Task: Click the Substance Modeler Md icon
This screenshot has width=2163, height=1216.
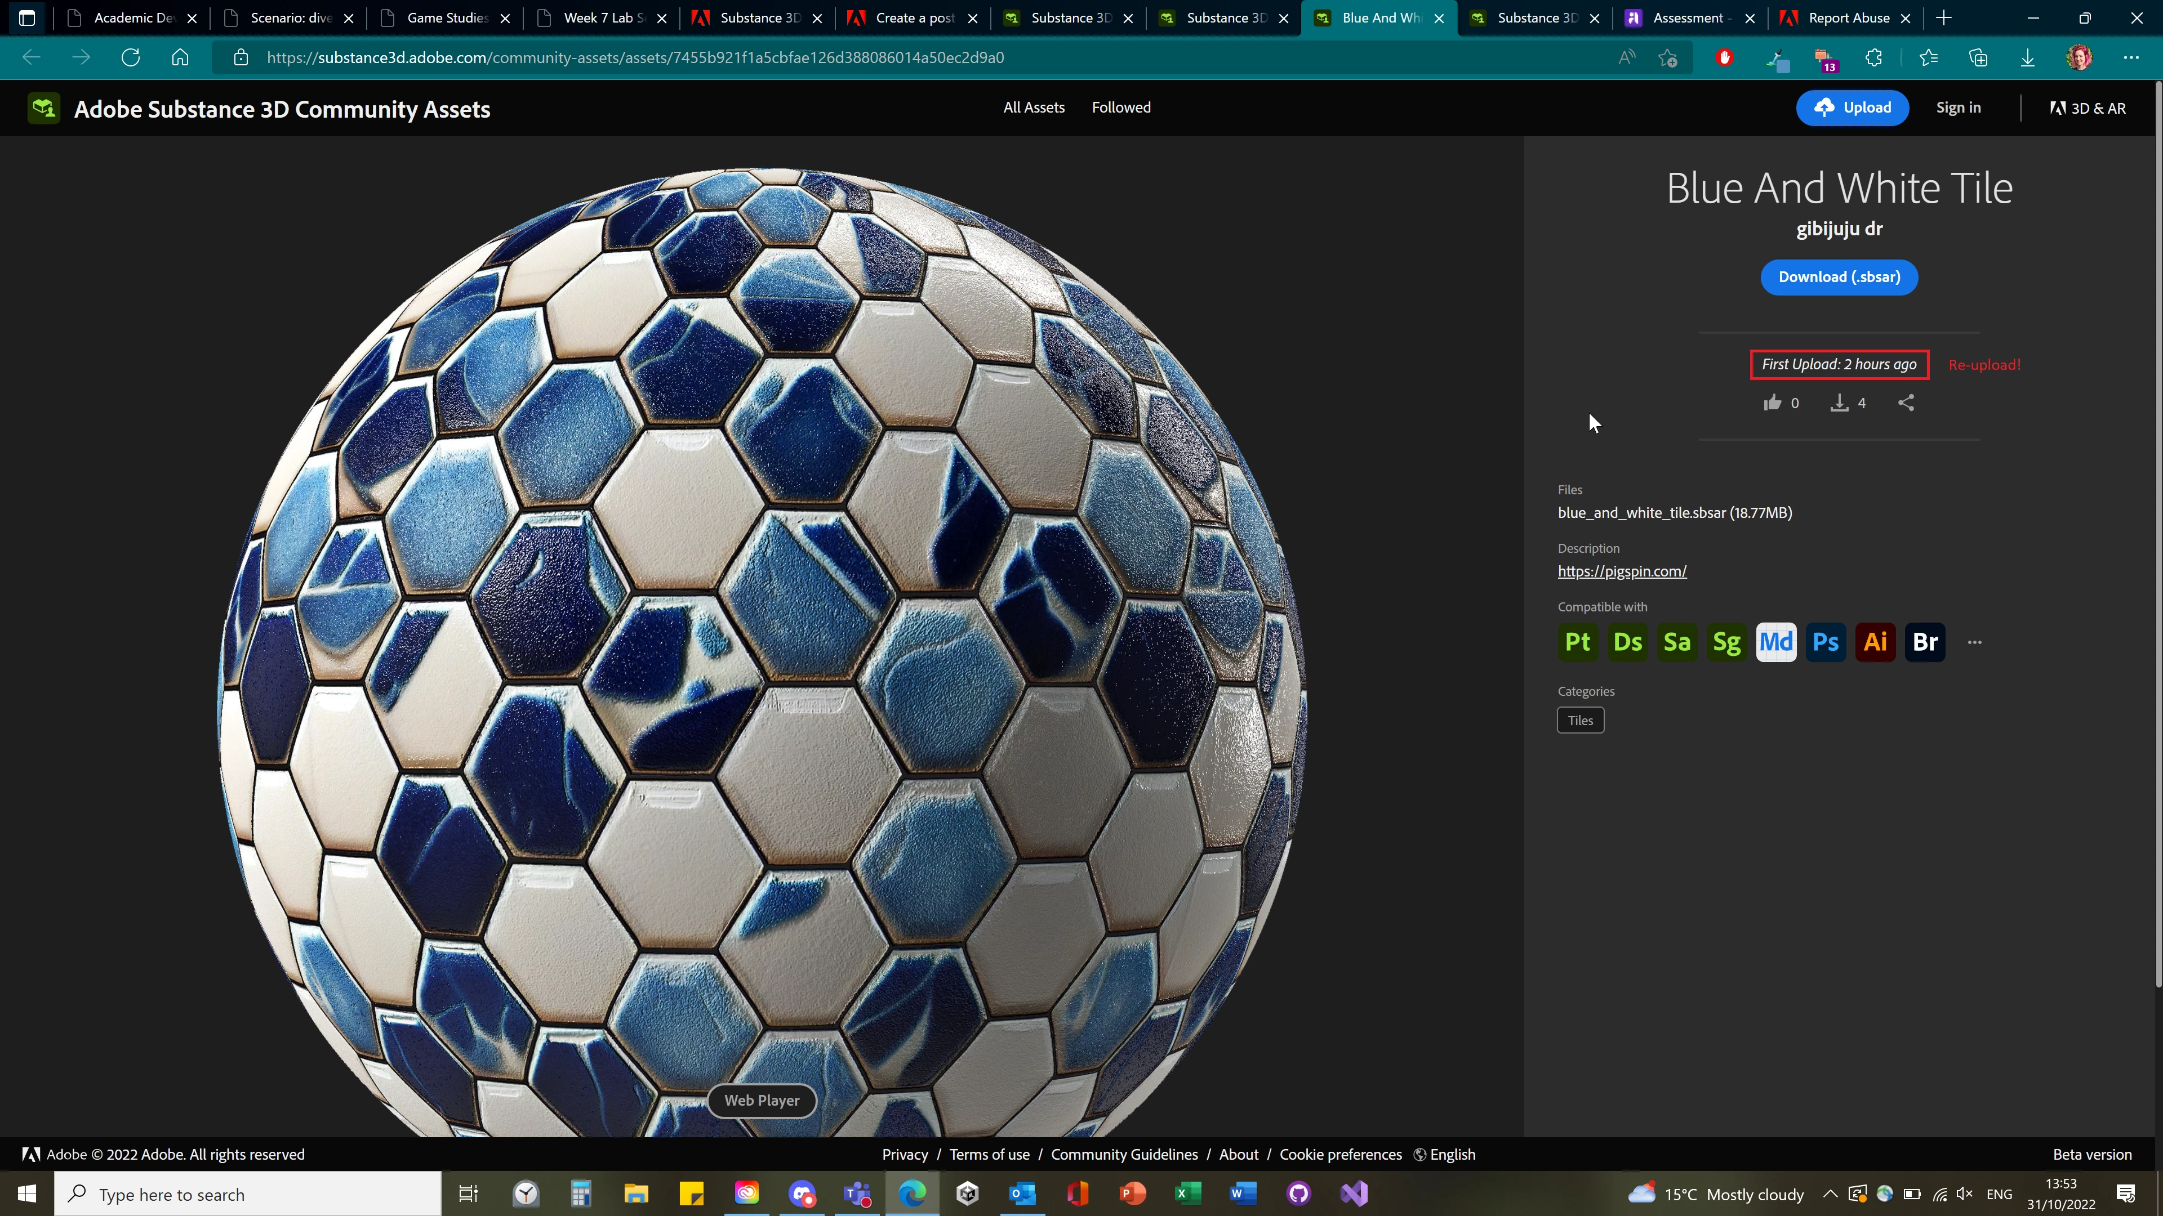Action: click(x=1776, y=642)
